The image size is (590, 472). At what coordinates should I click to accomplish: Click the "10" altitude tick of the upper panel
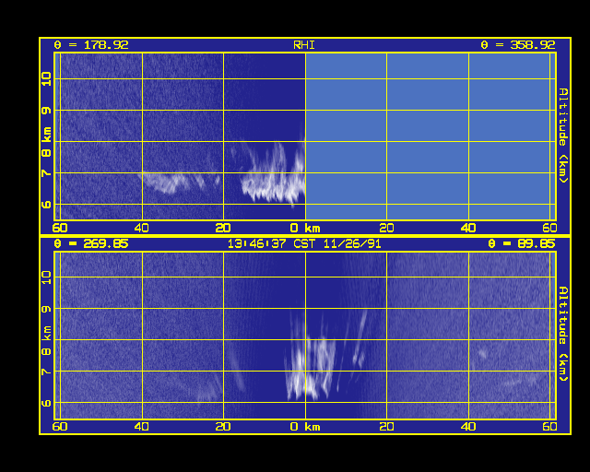tap(46, 79)
